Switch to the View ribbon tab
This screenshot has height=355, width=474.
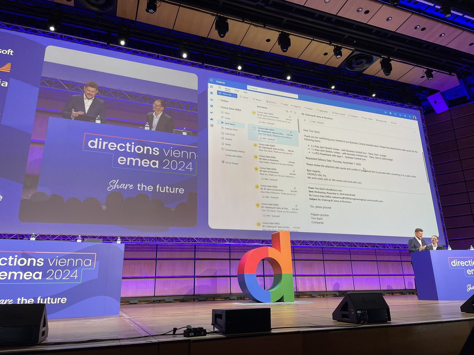coord(237,91)
